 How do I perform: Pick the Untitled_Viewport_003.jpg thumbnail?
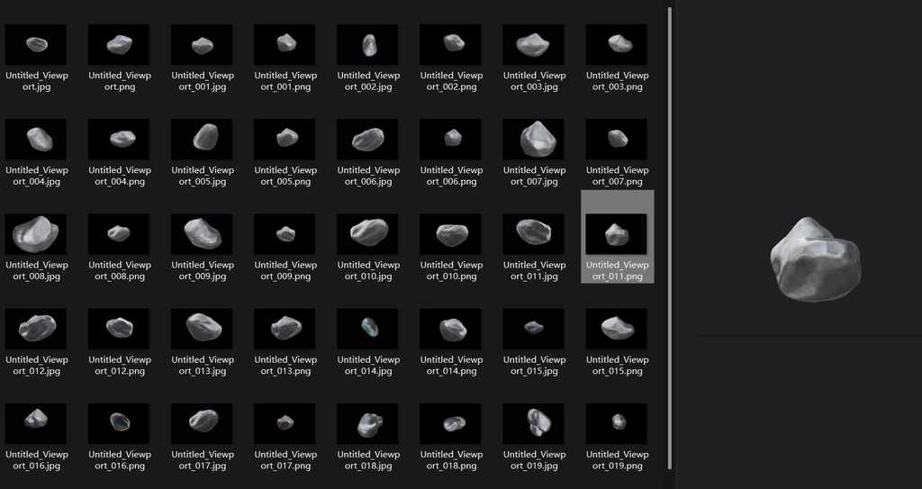coord(533,45)
